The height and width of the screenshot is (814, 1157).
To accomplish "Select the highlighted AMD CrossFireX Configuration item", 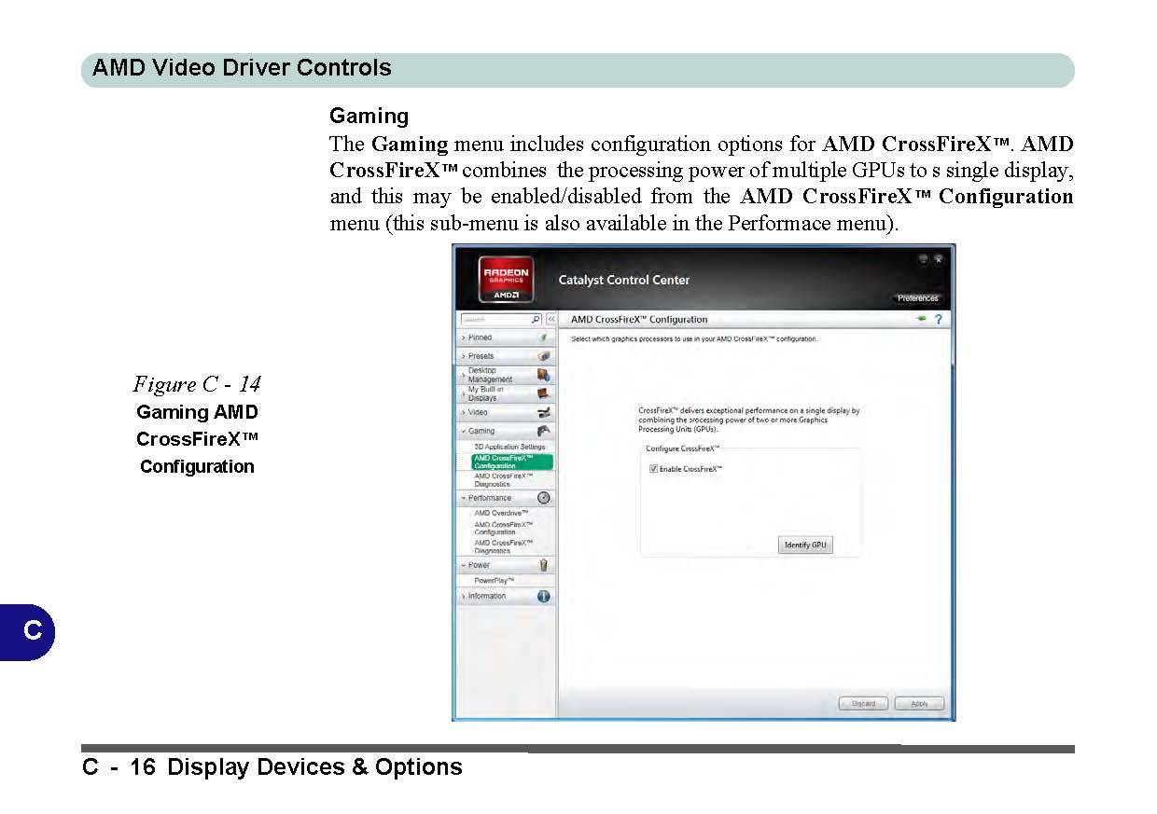I will (x=512, y=462).
